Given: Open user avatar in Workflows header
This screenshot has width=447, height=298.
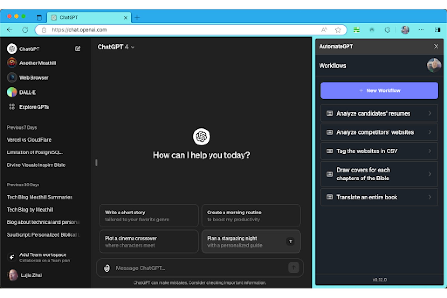Looking at the screenshot, I should [x=434, y=65].
